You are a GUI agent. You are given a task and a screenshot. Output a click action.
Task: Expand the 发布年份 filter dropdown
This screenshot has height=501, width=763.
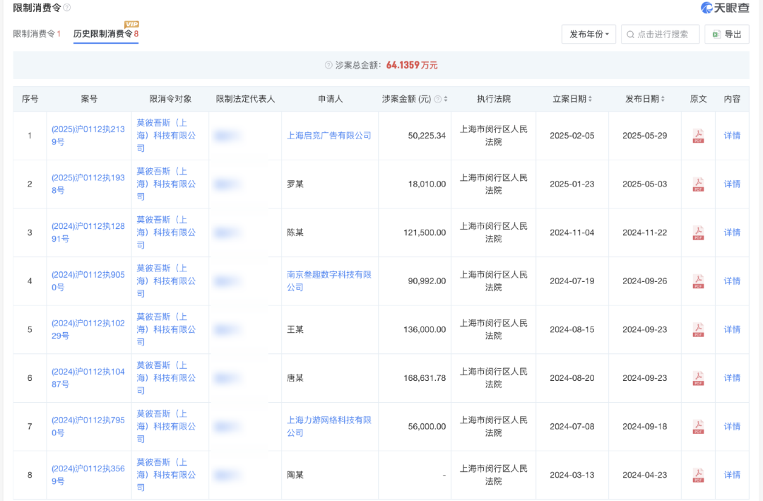tap(589, 34)
